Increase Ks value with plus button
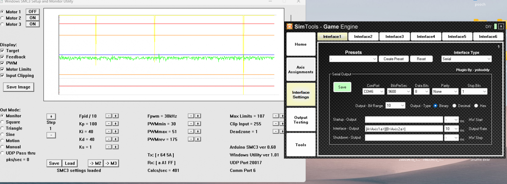Image resolution: width=507 pixels, height=184 pixels. pos(116,147)
